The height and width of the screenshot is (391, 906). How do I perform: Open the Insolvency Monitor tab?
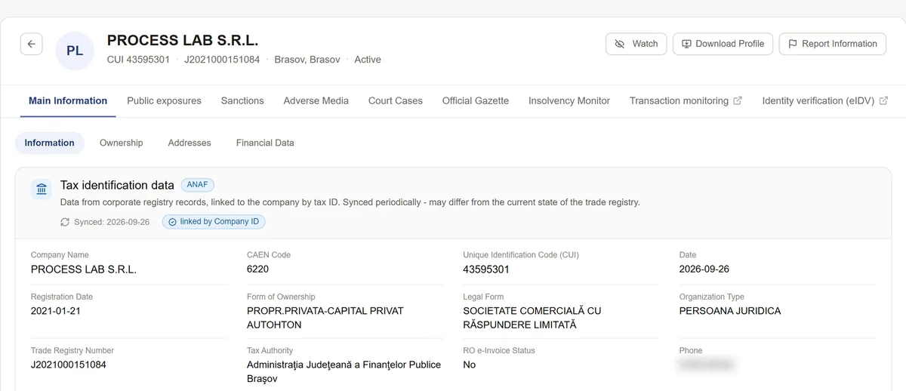[x=569, y=100]
